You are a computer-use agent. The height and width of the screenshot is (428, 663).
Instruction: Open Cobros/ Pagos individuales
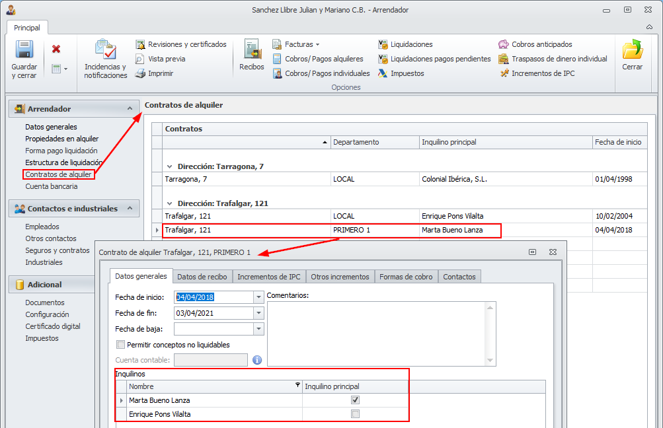pyautogui.click(x=321, y=73)
